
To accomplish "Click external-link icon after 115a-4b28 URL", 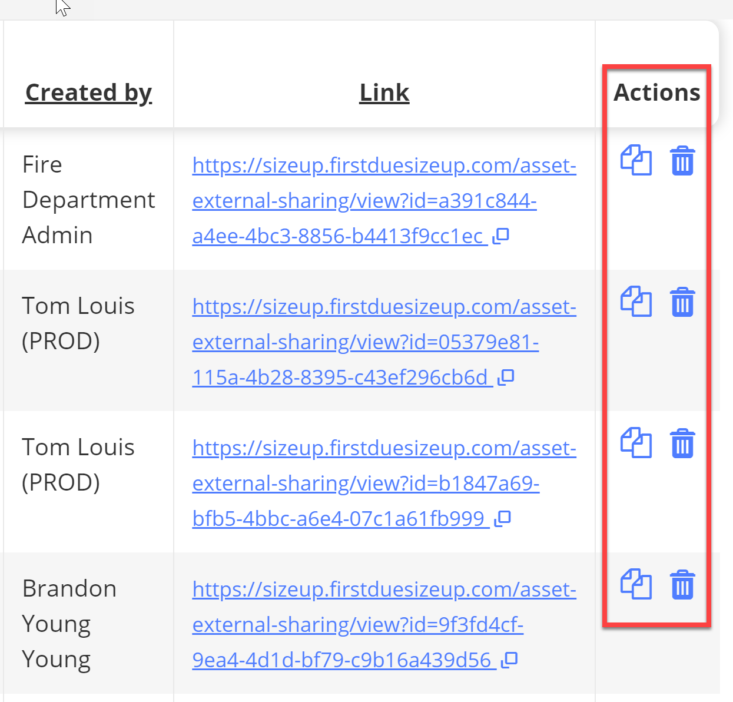I will tap(506, 378).
